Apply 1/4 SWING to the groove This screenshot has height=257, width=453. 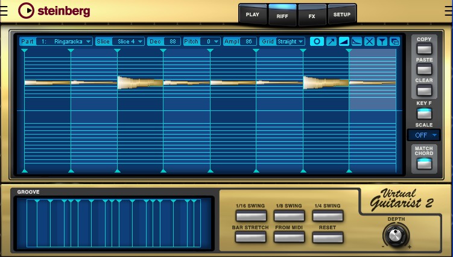pyautogui.click(x=328, y=215)
